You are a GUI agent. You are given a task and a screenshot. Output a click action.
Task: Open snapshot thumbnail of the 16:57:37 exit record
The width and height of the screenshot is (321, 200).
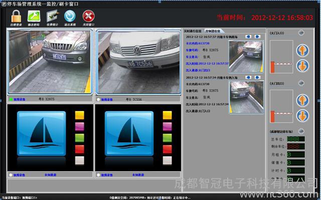pos(246,57)
